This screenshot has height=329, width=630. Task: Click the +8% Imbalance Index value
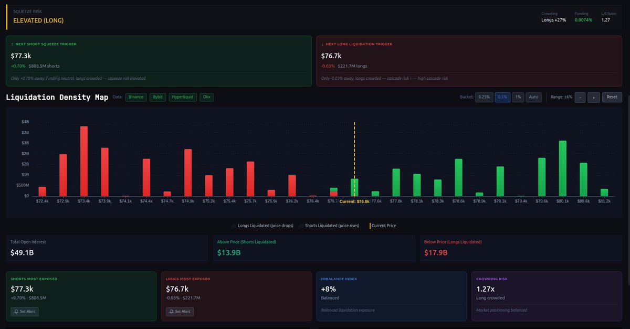coord(328,289)
